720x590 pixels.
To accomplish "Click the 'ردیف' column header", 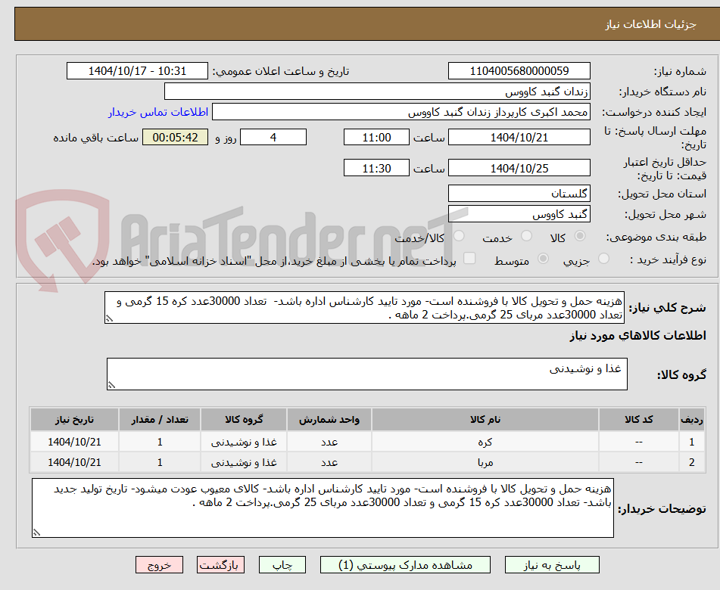I will click(x=691, y=419).
